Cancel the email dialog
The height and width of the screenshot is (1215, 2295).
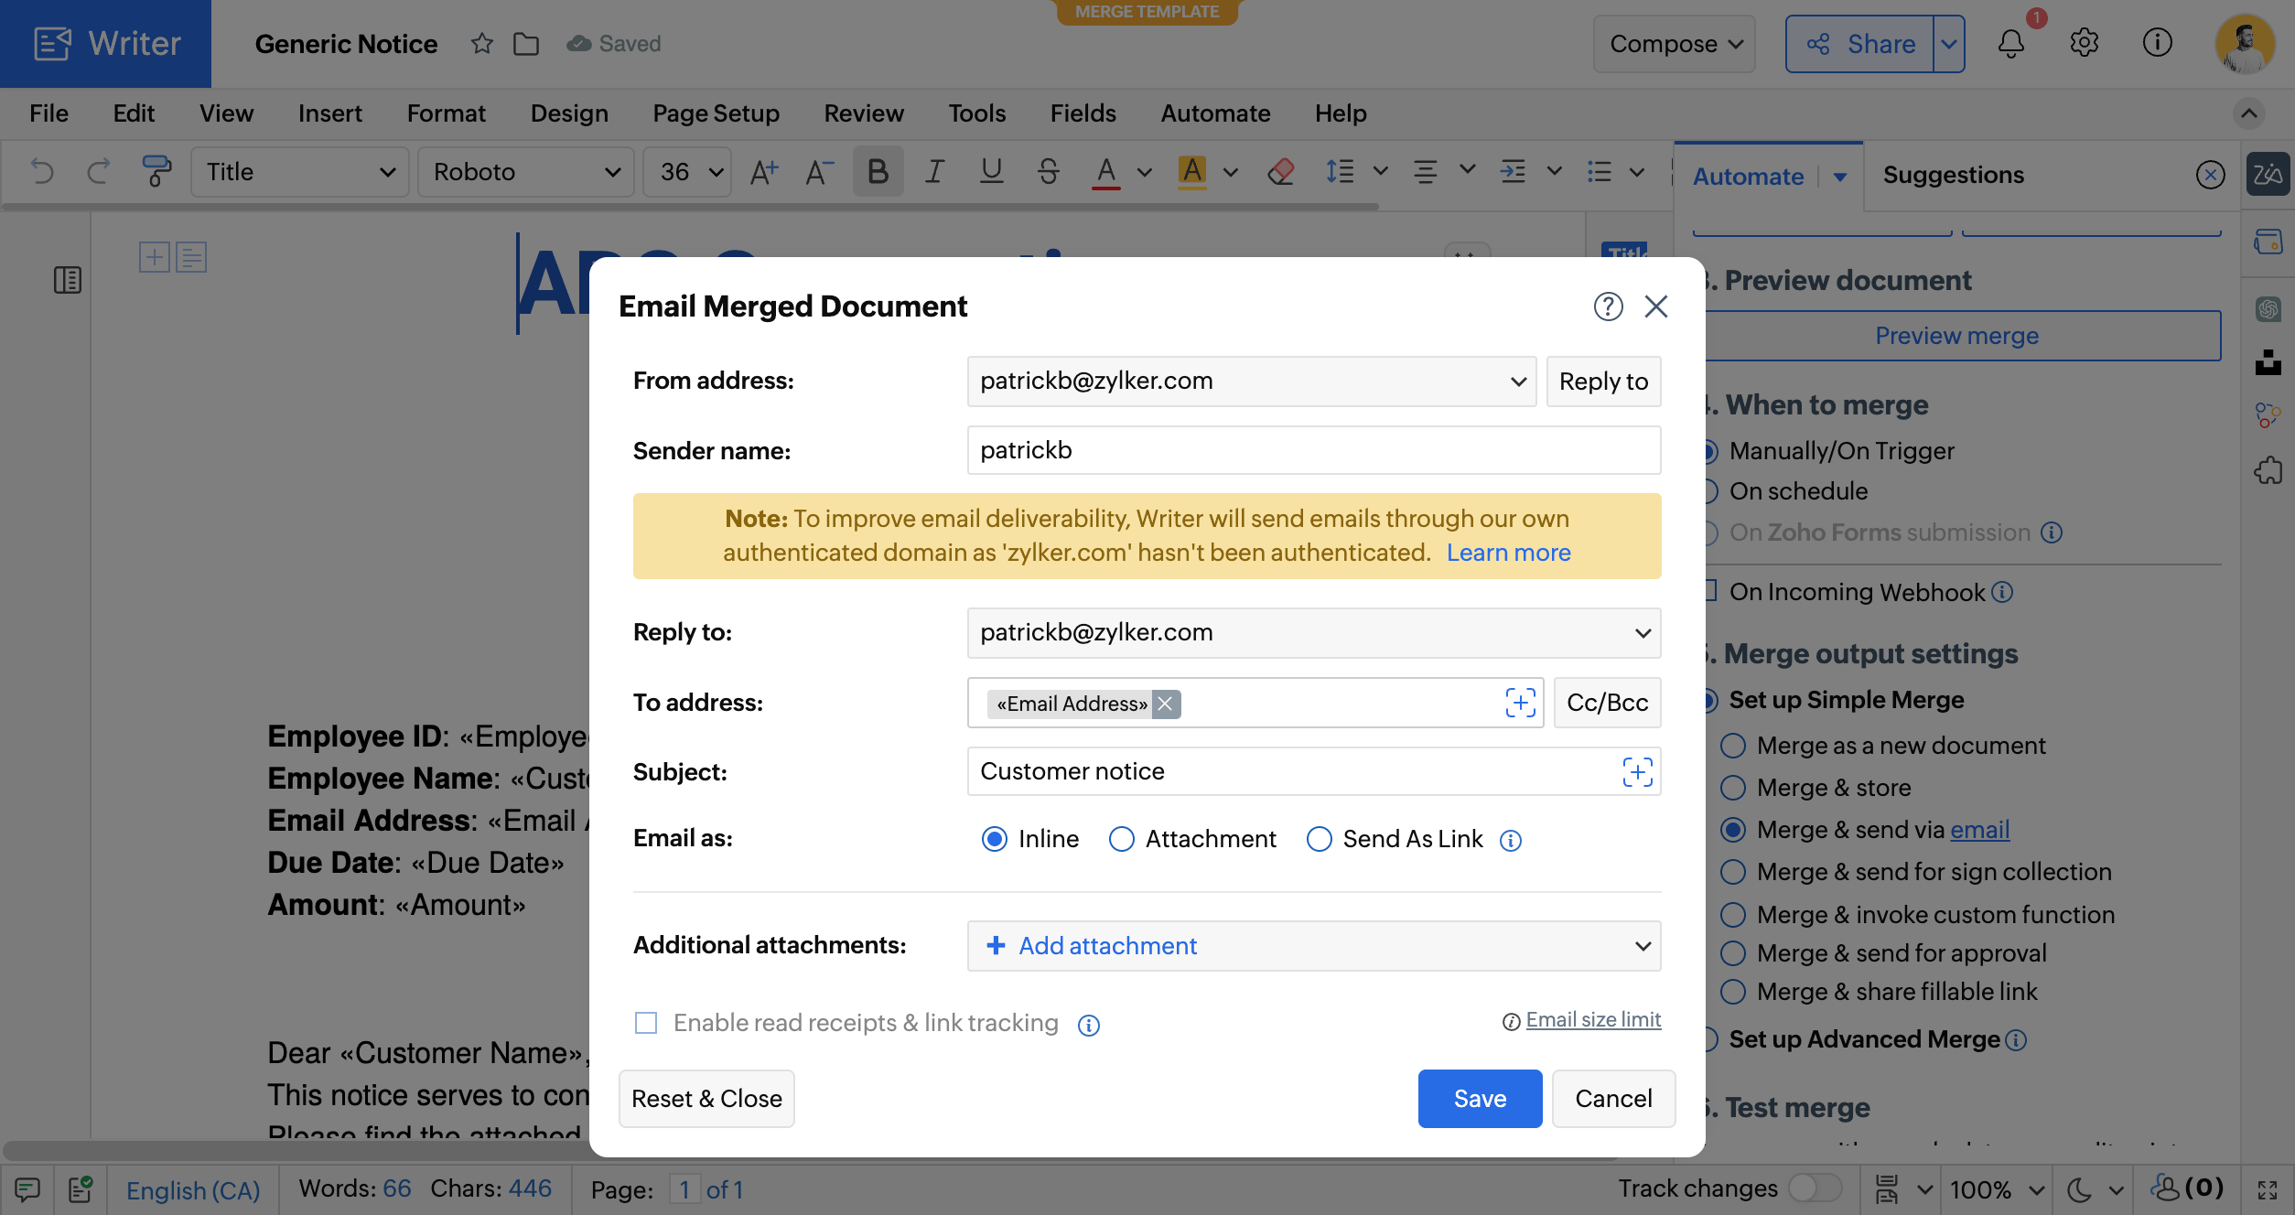(1613, 1099)
